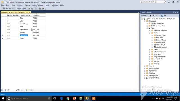This screenshot has height=101, width=180.
Task: Open Object Explorer window position dropdown
Action: click(173, 12)
